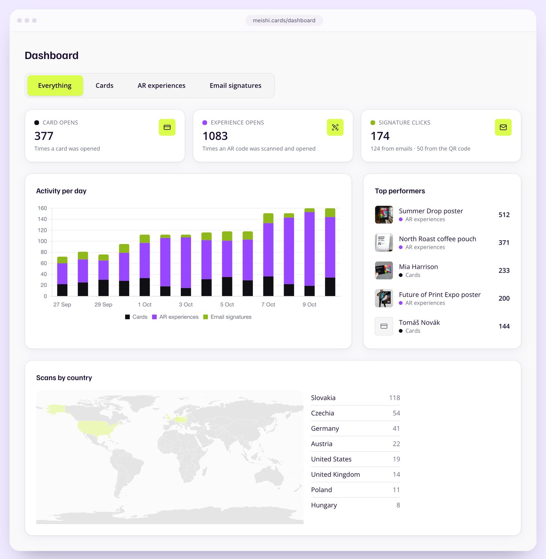Switch to the Cards tab
The height and width of the screenshot is (559, 546).
point(104,85)
